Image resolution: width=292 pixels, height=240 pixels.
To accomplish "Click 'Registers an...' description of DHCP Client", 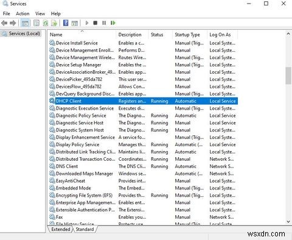I will (132, 101).
